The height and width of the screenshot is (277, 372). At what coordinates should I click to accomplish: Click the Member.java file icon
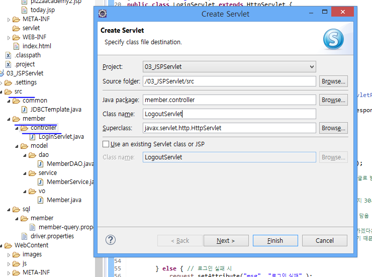point(41,200)
